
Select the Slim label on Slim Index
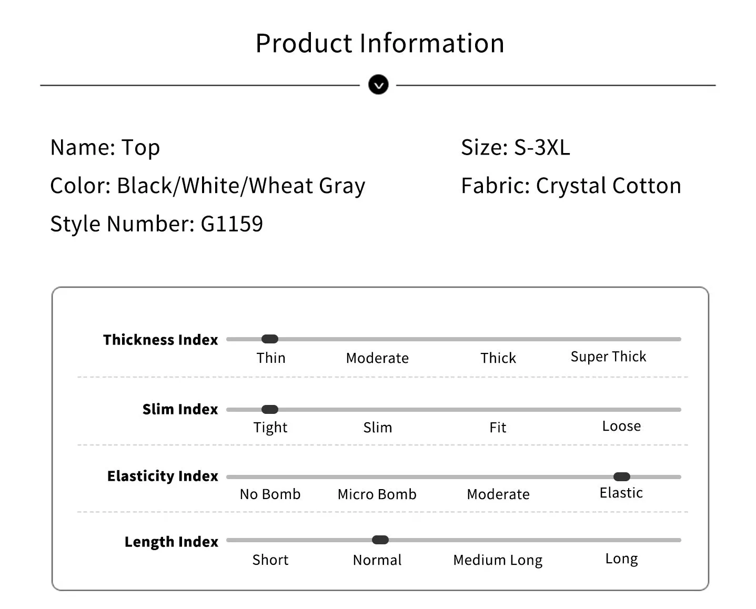click(378, 428)
